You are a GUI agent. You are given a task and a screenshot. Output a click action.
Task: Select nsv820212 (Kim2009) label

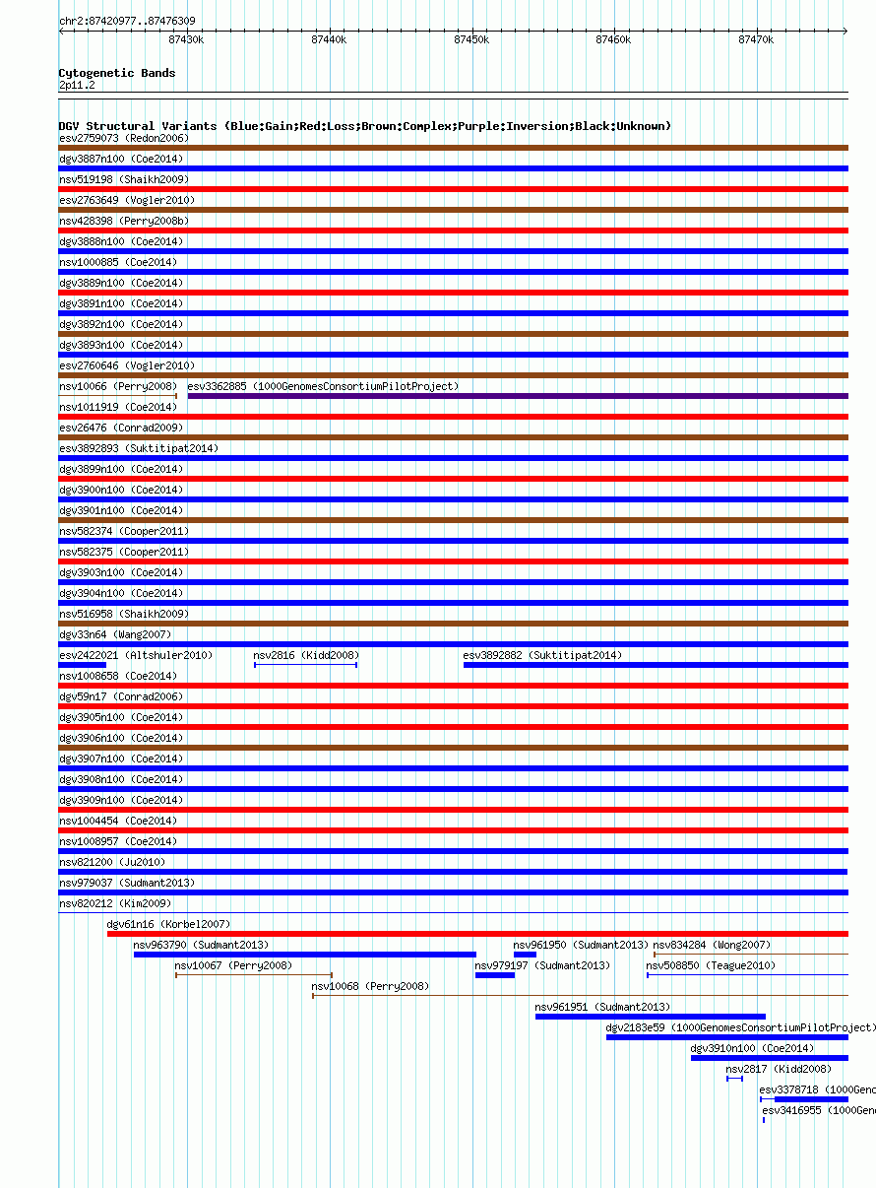pyautogui.click(x=115, y=903)
